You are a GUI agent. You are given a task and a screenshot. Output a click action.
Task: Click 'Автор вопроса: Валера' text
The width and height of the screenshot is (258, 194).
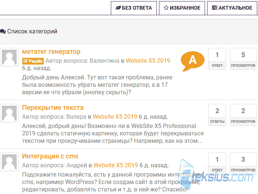[x=54, y=116]
